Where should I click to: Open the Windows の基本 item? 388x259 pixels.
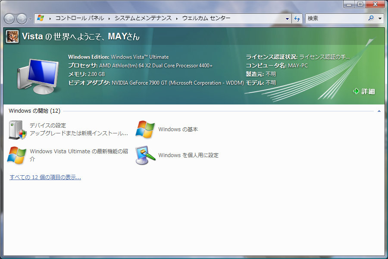coord(178,129)
